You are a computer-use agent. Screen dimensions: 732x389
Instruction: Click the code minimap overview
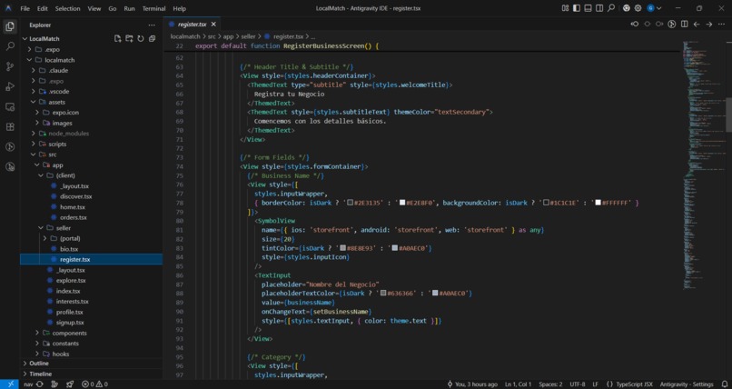703,164
